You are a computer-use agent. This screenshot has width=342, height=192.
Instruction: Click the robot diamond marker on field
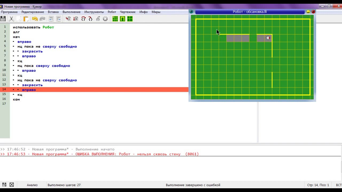[x=268, y=38]
